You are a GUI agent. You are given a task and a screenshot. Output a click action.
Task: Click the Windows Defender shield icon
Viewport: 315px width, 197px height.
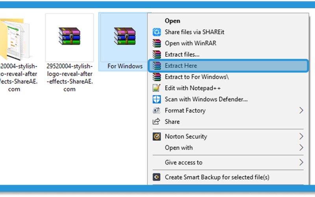click(157, 99)
